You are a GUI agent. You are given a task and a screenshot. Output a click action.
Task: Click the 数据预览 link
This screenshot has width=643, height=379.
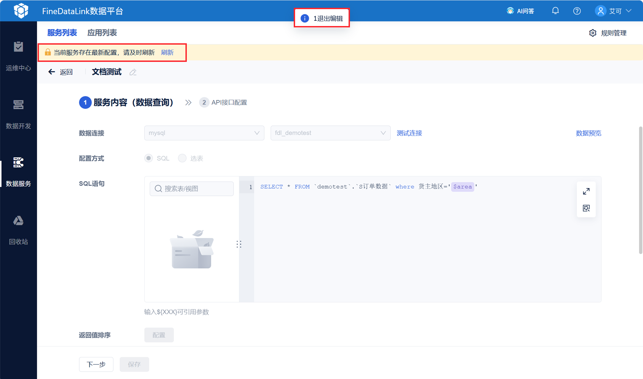pyautogui.click(x=589, y=133)
